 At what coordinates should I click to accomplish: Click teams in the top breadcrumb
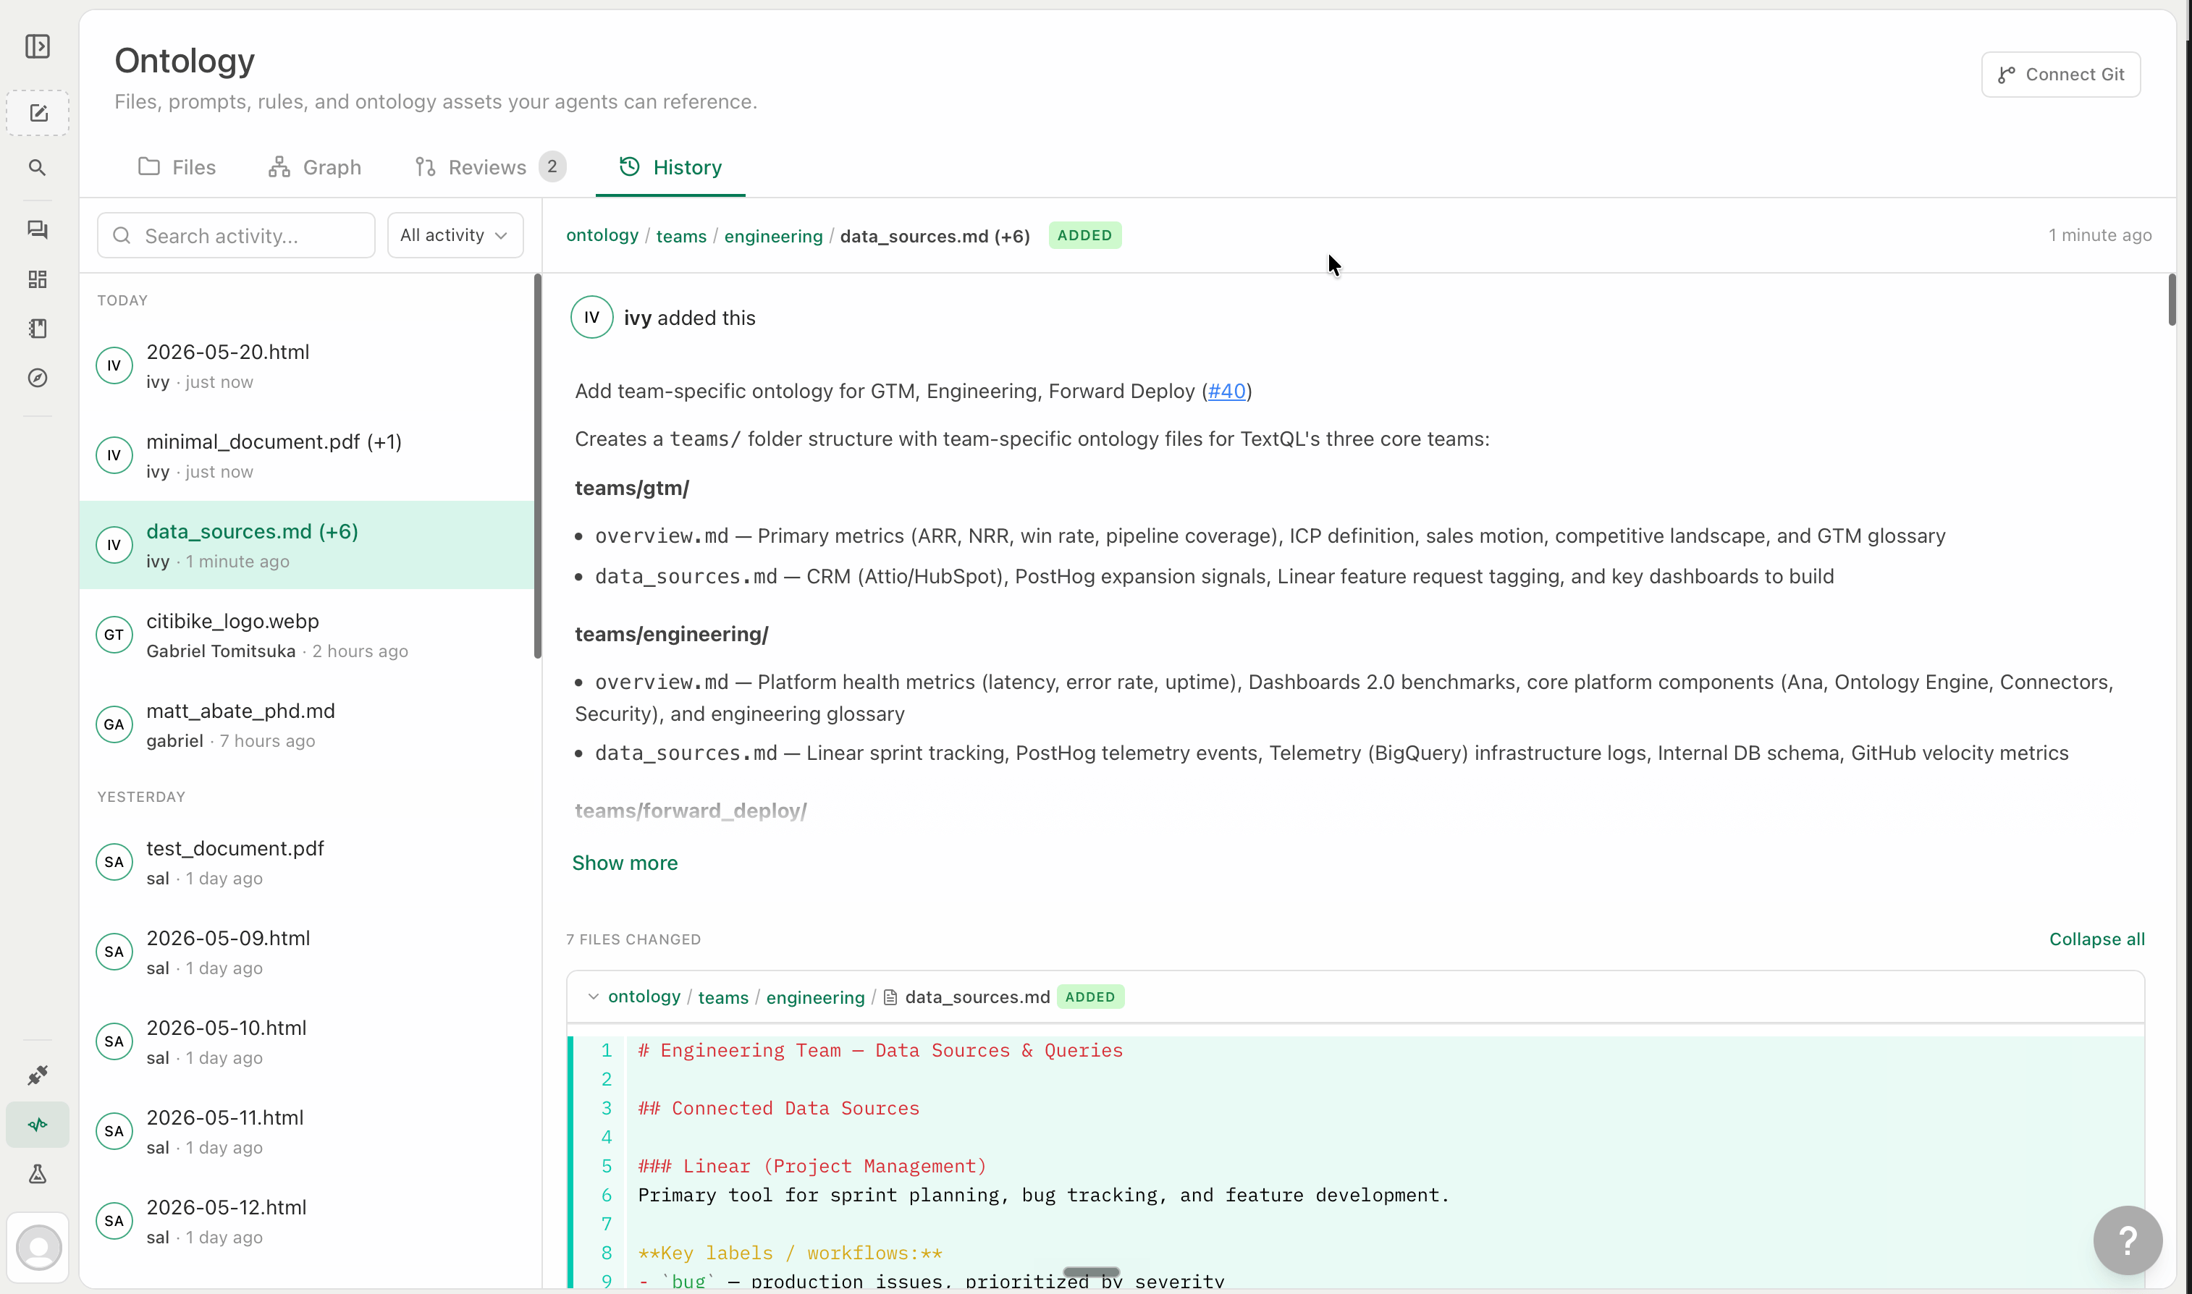[681, 237]
